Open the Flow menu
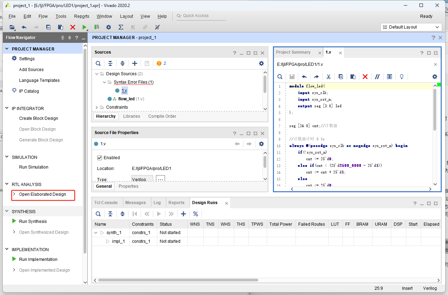The width and height of the screenshot is (448, 295). 43,16
